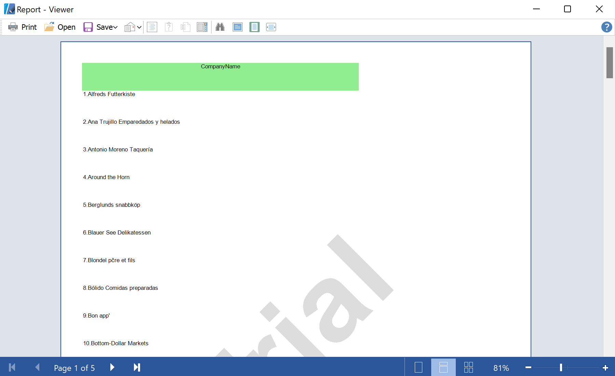Jump to the last page
This screenshot has height=376, width=615.
(137, 367)
